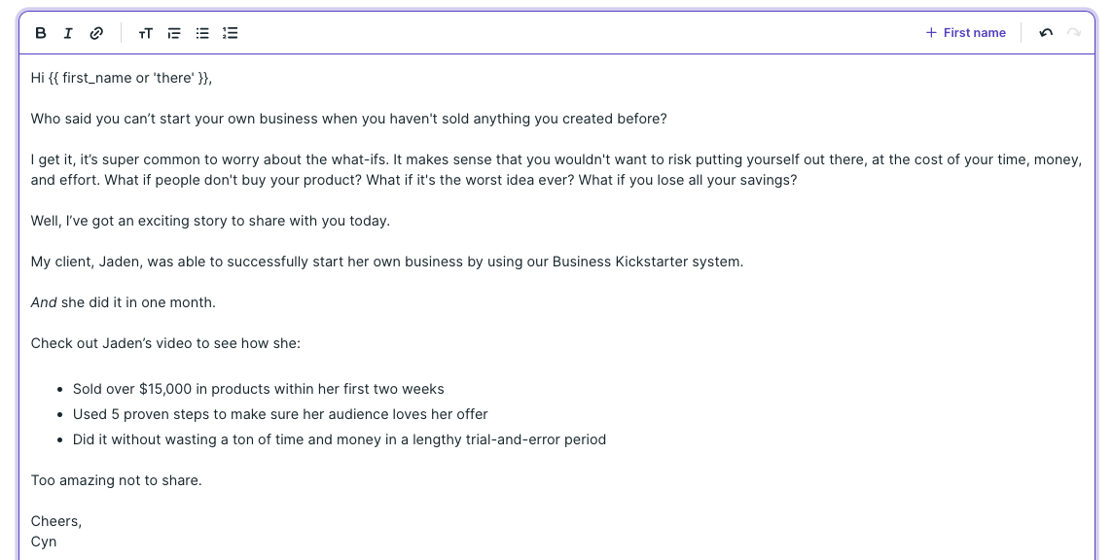Toggle italic formatting in the toolbar
1113x560 pixels.
pyautogui.click(x=67, y=32)
